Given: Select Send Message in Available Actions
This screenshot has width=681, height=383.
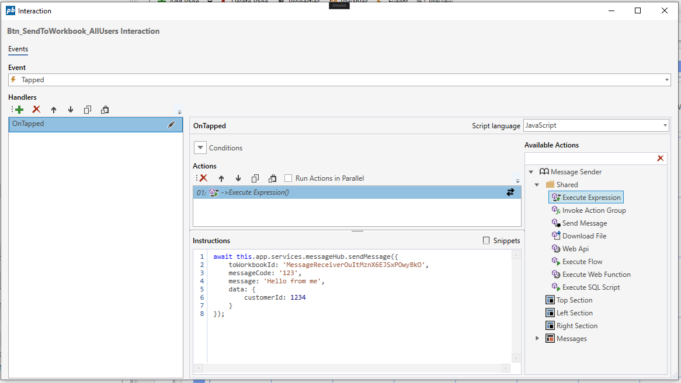Looking at the screenshot, I should click(584, 223).
